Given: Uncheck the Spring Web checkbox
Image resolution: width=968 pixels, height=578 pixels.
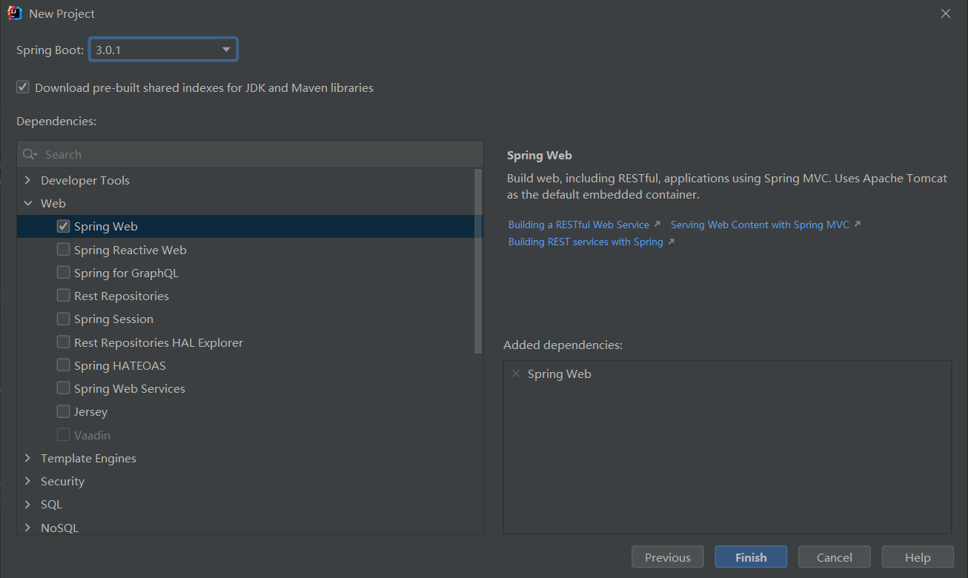Looking at the screenshot, I should pos(63,226).
